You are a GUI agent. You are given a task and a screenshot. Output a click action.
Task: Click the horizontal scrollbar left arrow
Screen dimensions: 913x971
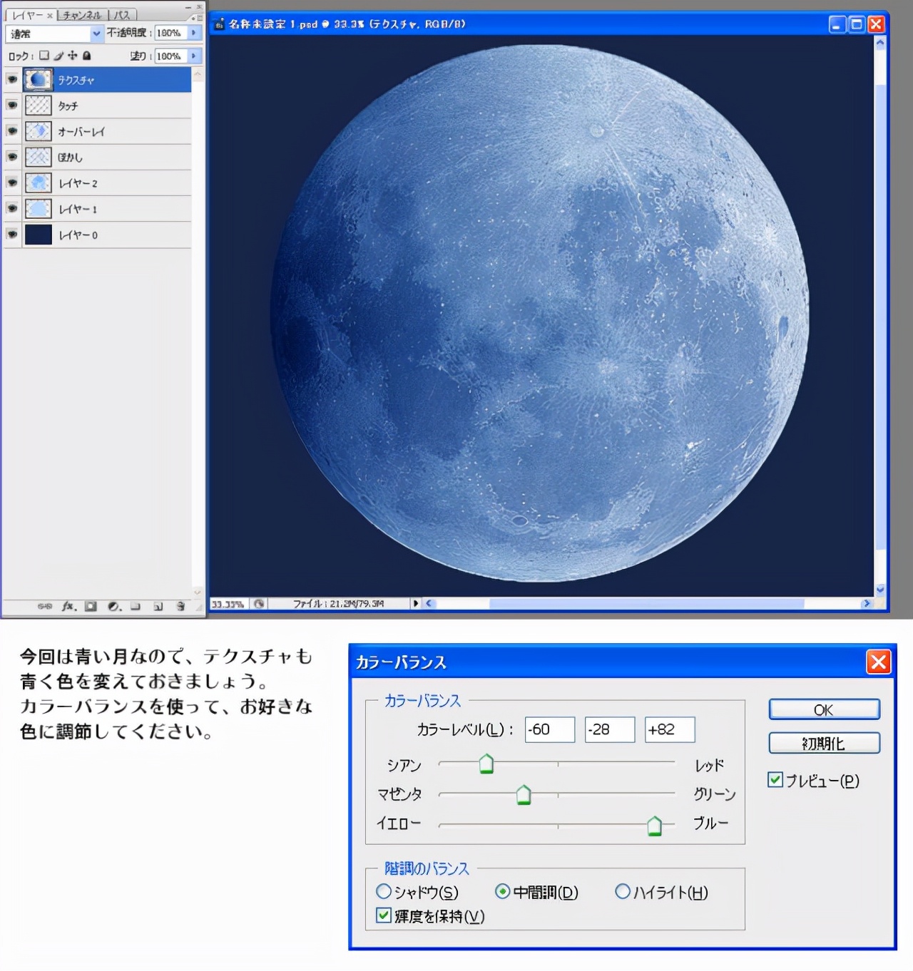point(429,604)
